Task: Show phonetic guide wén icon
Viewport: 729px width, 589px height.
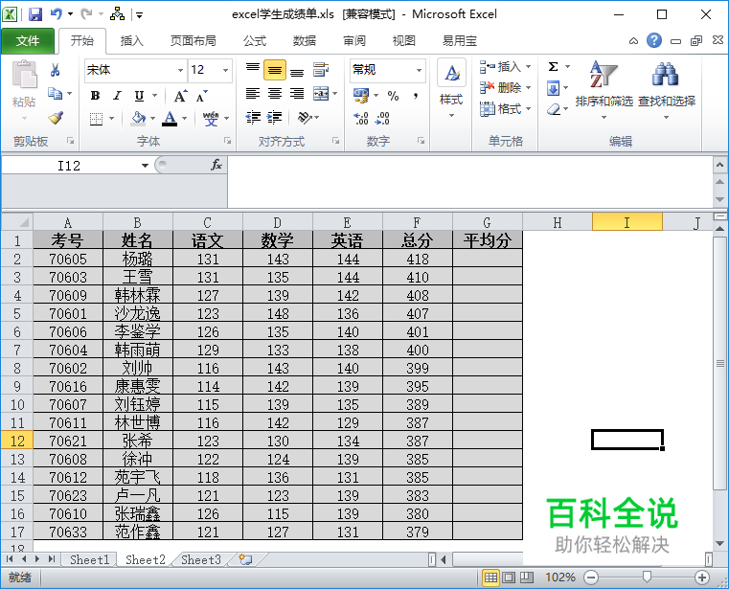Action: pyautogui.click(x=211, y=118)
